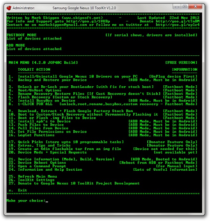
Task: Click the 'Last Updated 22nd Nov 2012' text
Action: (168, 18)
